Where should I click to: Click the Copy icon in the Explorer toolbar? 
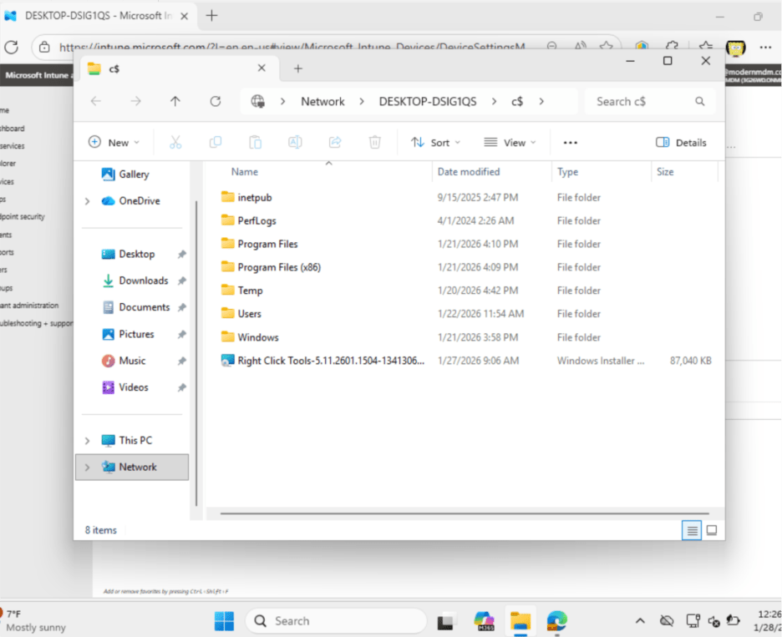click(x=216, y=142)
